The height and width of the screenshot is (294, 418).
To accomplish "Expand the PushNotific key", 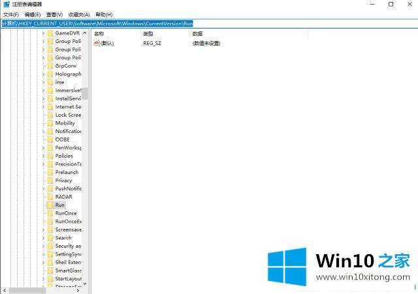I will (44, 188).
